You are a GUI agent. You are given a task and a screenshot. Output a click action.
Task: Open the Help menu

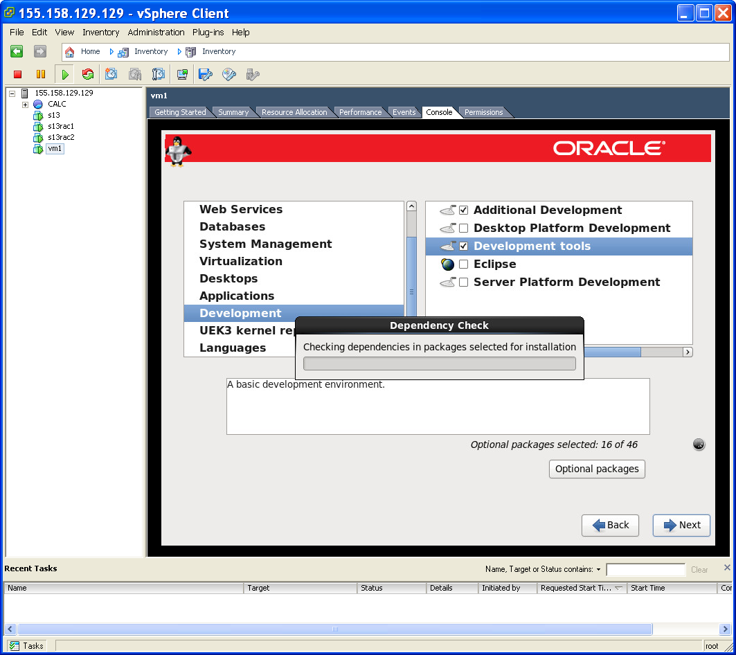coord(240,33)
